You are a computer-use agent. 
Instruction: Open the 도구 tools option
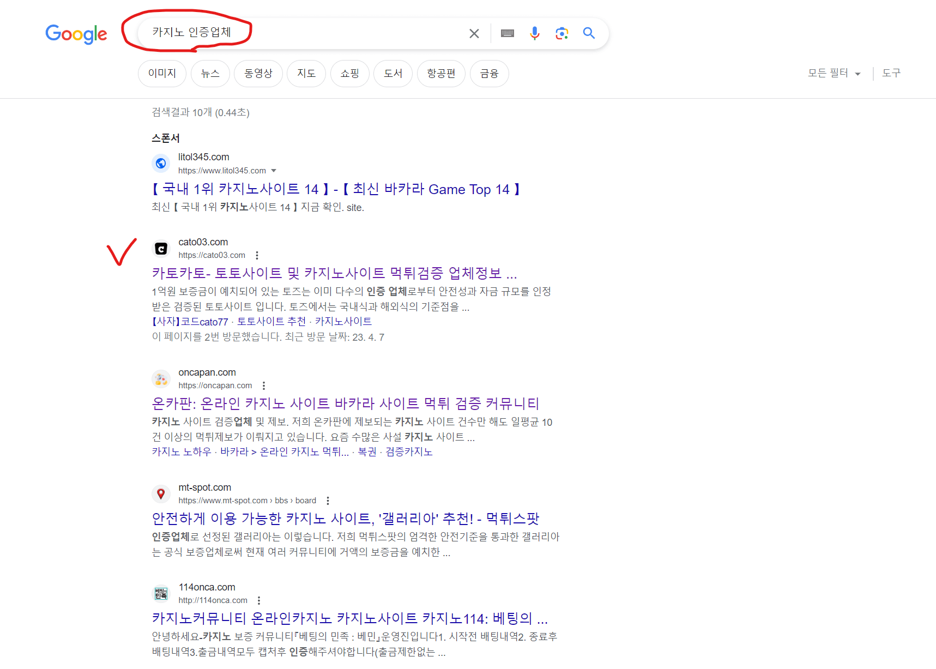[891, 73]
